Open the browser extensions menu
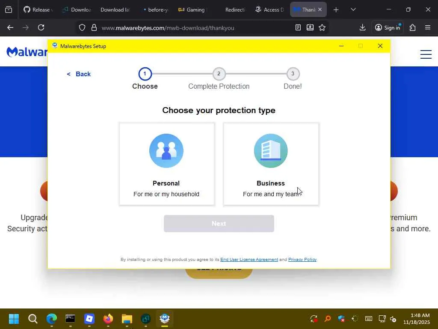The image size is (438, 329). pos(413,27)
